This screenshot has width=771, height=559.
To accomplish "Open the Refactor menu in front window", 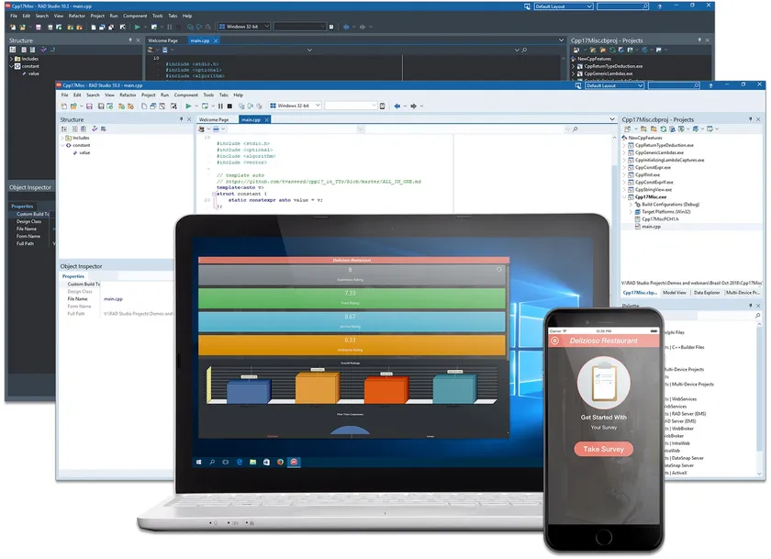I will coord(128,95).
